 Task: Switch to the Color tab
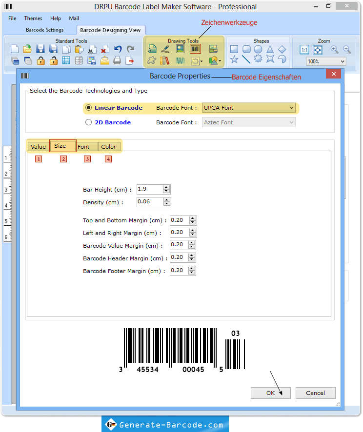click(x=109, y=147)
